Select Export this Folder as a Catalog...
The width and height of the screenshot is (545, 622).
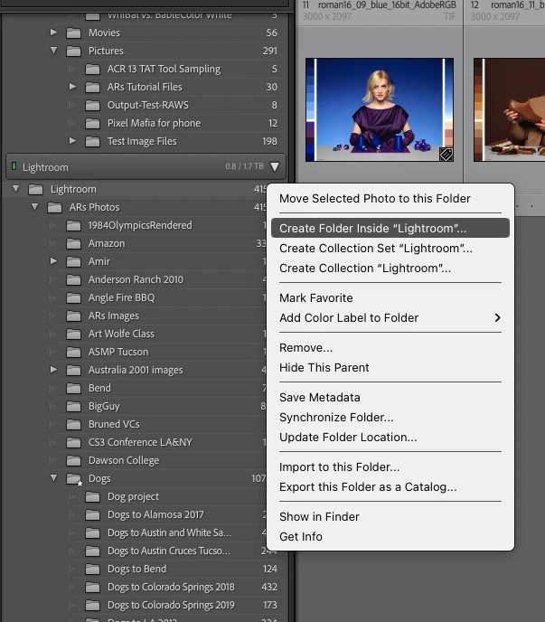pos(390,486)
